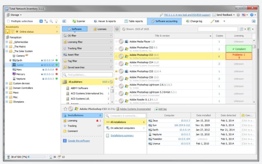This screenshot has width=262, height=164.
Task: Click the computer count icon showing 30
Action: 51,157
